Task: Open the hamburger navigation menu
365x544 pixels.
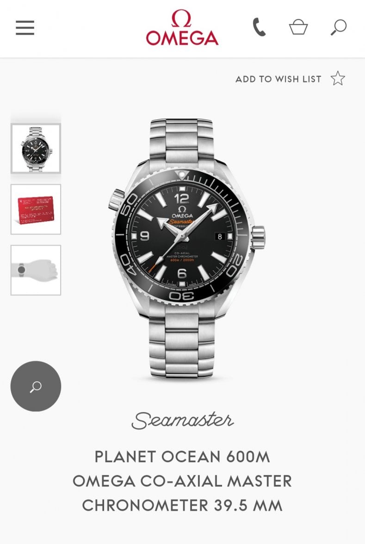Action: [25, 28]
